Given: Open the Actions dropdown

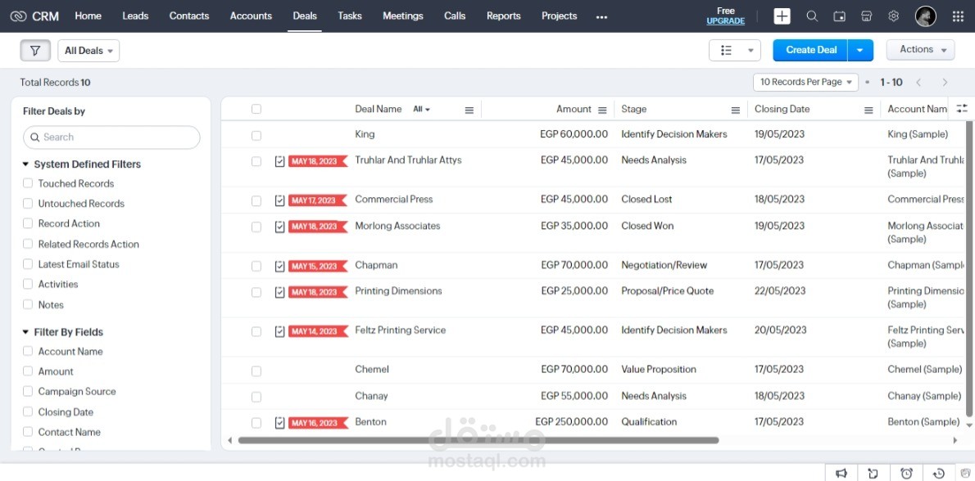Looking at the screenshot, I should point(921,50).
